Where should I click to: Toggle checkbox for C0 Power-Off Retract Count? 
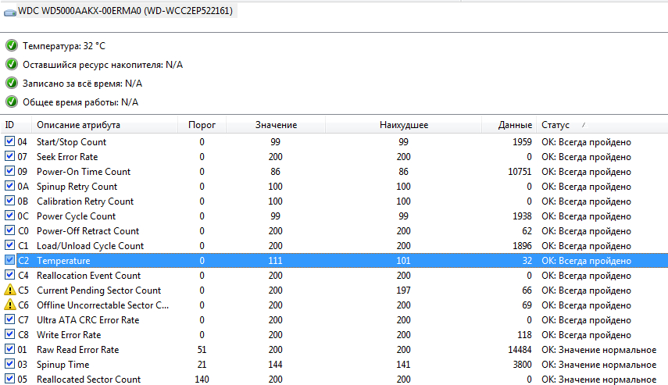[x=9, y=230]
